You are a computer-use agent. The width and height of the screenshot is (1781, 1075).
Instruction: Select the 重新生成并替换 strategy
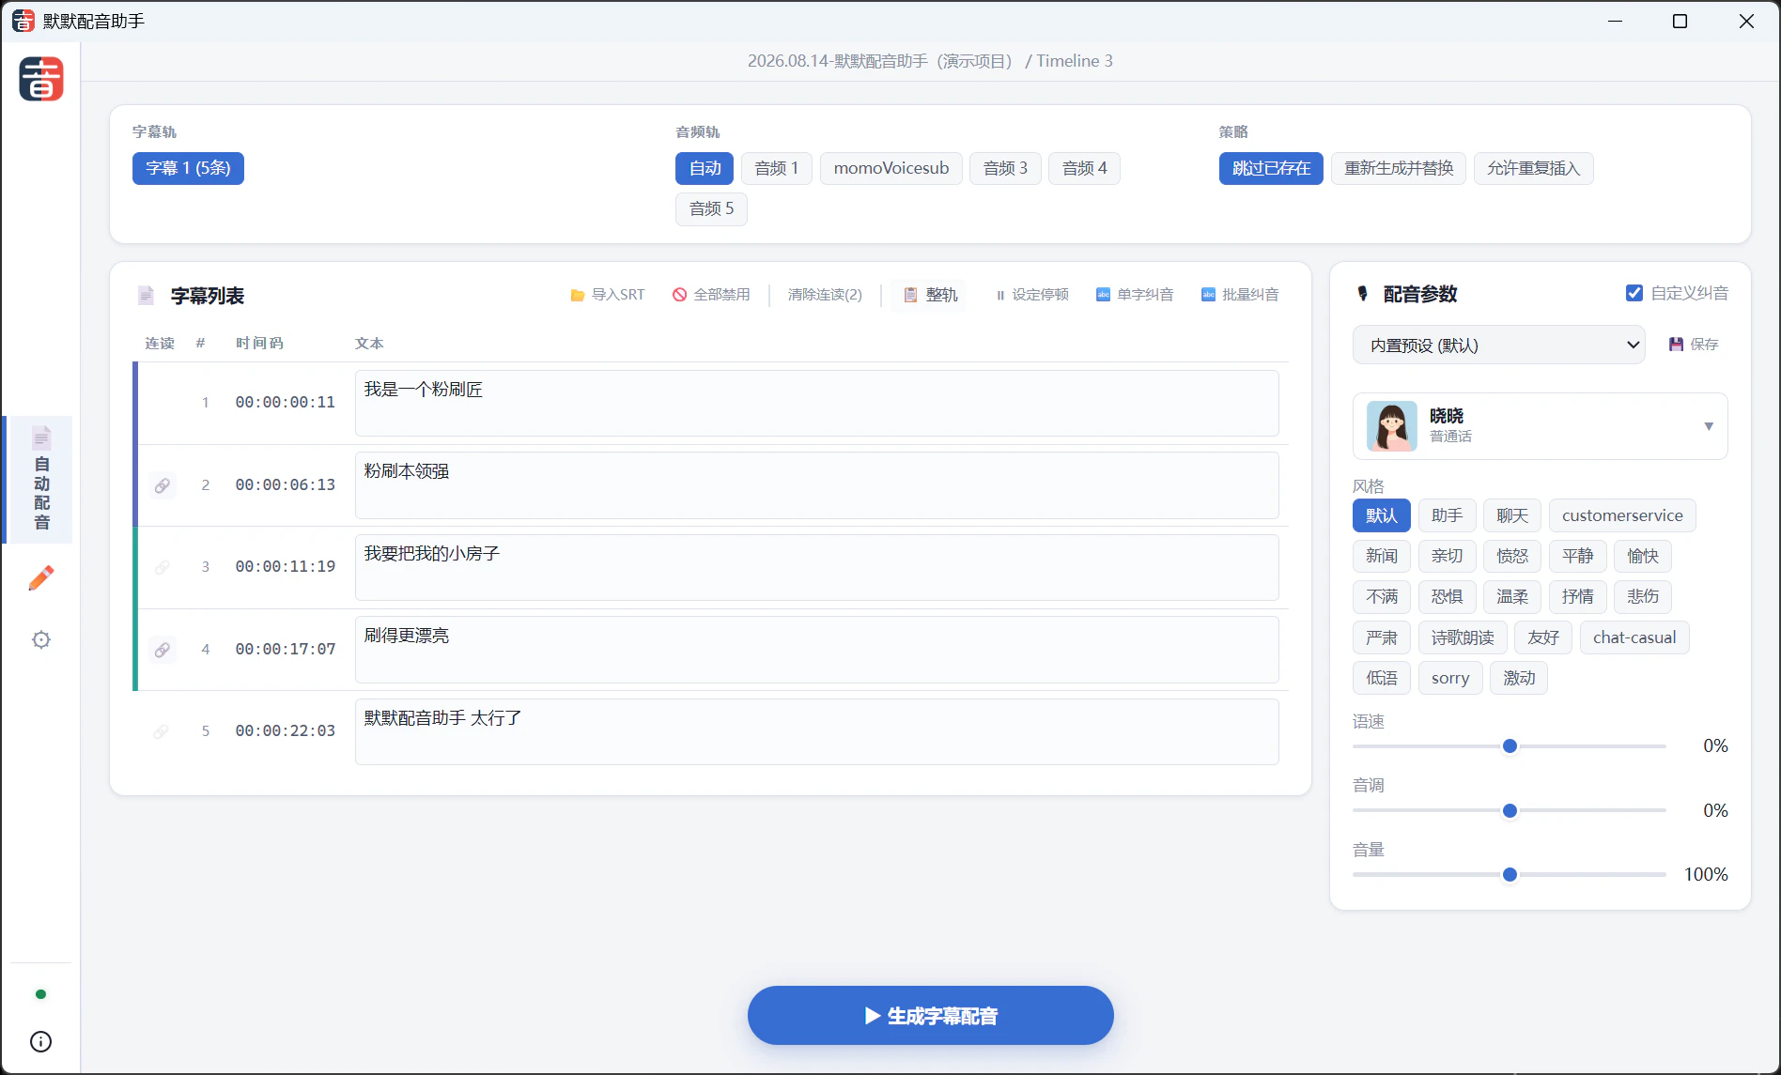pyautogui.click(x=1399, y=168)
